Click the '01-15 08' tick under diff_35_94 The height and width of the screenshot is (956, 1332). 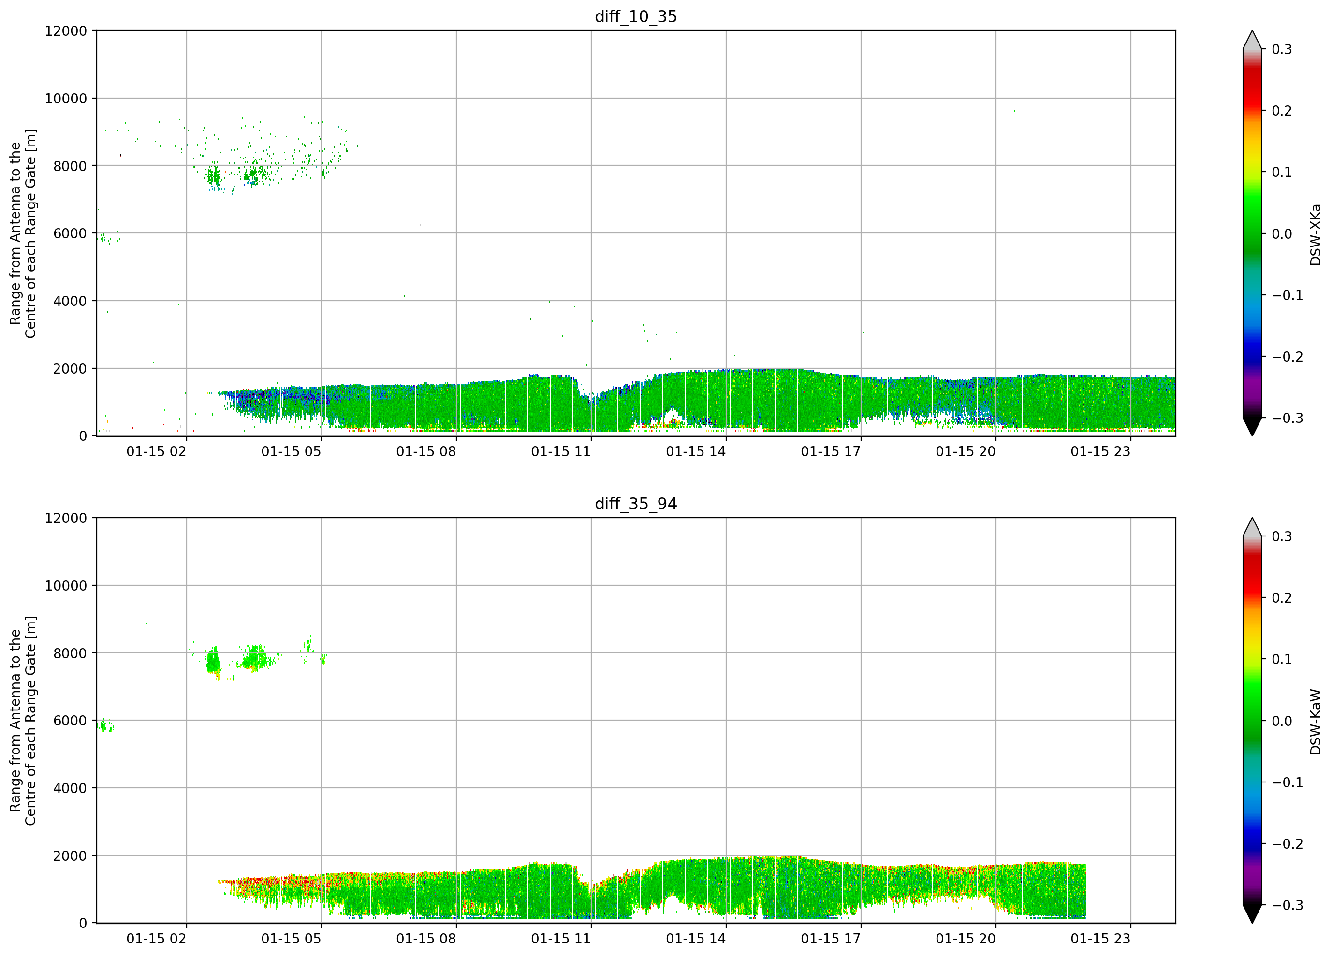tap(426, 939)
